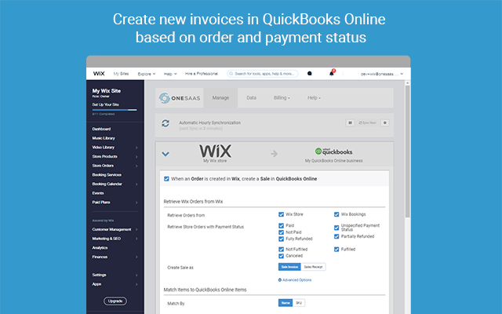The width and height of the screenshot is (502, 314).
Task: Open Booking Services in sidebar
Action: tap(107, 175)
